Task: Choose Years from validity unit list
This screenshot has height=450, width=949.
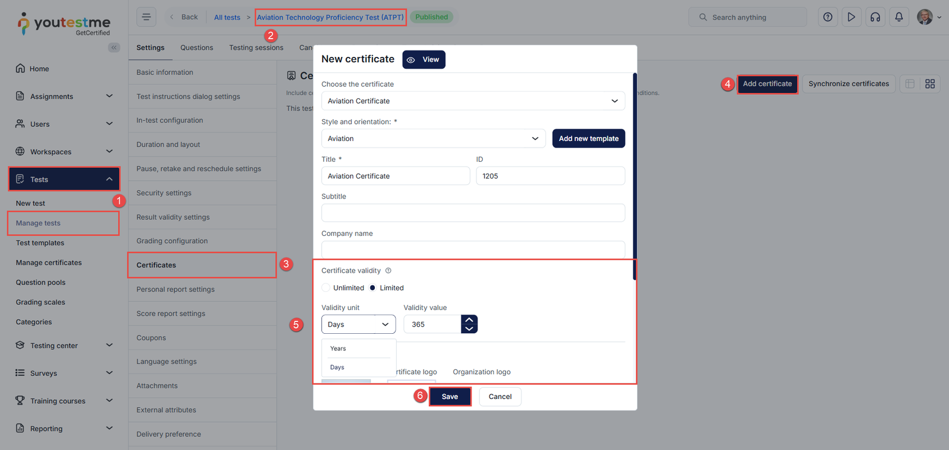Action: [x=339, y=349]
